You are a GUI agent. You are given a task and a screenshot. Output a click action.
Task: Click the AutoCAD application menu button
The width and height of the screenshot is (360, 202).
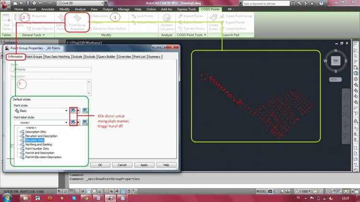pyautogui.click(x=5, y=5)
